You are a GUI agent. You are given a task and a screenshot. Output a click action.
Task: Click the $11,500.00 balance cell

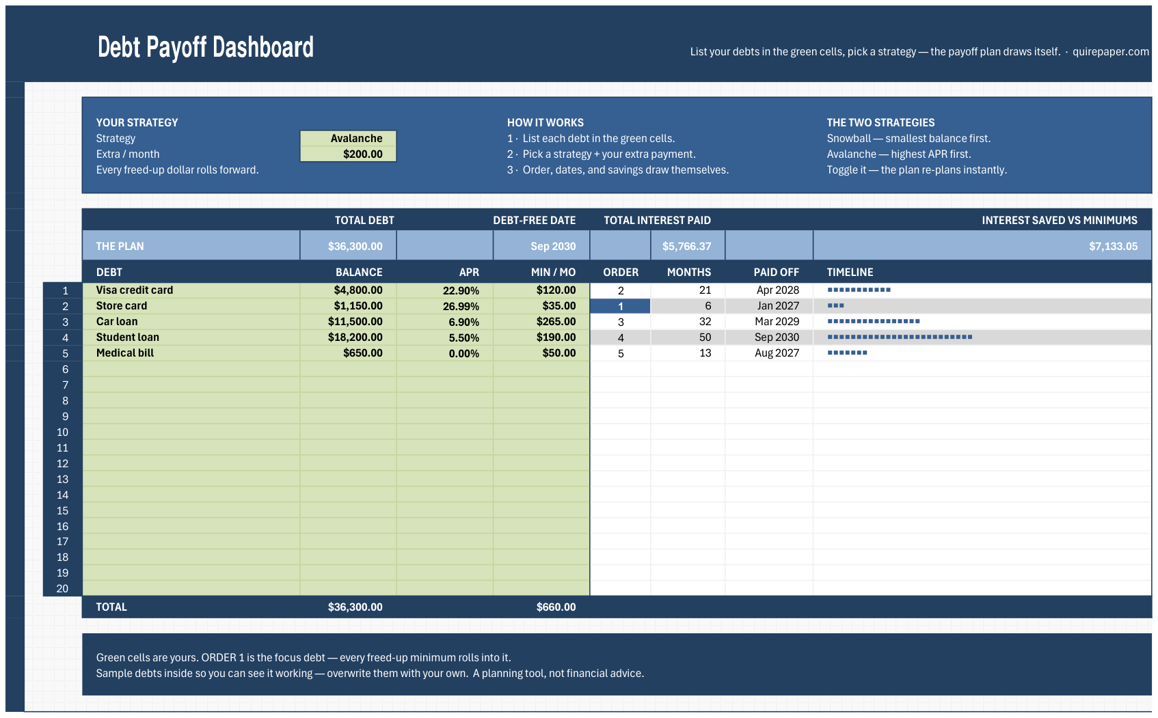[348, 322]
